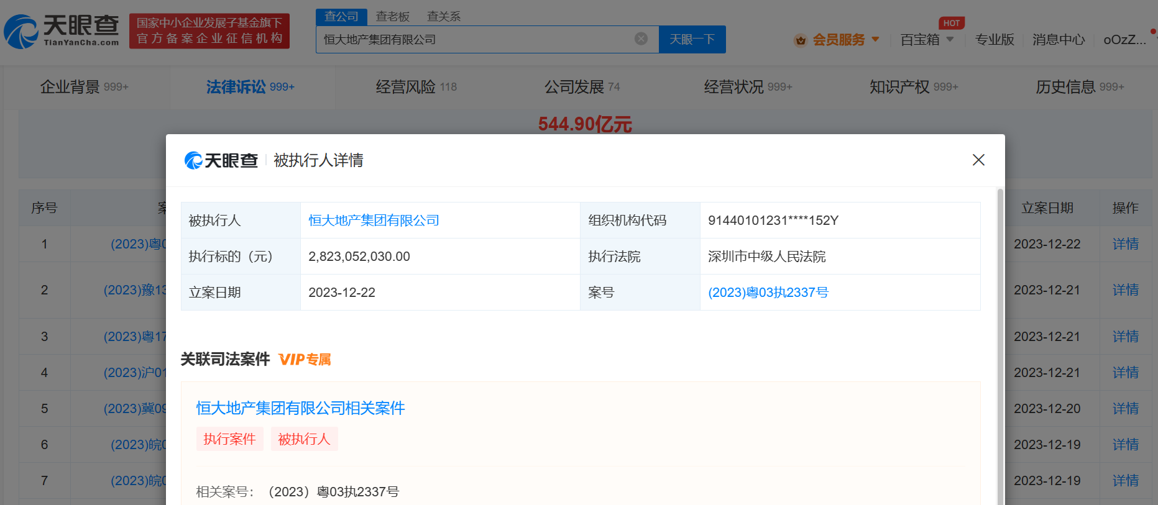Close the 被执行人详情 dialog
Screen dimensions: 1158x505
point(978,160)
